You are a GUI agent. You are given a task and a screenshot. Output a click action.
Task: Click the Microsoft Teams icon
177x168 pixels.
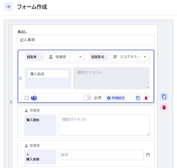pyautogui.click(x=34, y=98)
